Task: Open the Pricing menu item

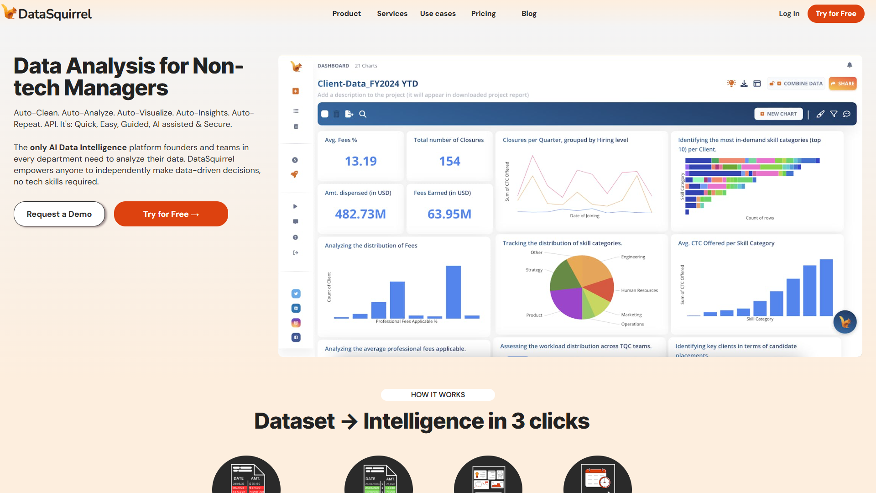Action: coord(483,13)
